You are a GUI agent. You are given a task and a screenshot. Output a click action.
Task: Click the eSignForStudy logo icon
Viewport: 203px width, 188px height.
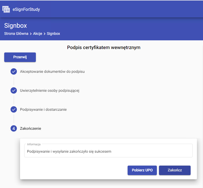point(6,9)
